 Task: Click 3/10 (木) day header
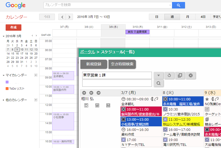pos(138,27)
